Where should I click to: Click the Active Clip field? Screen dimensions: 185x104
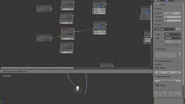[173, 21]
